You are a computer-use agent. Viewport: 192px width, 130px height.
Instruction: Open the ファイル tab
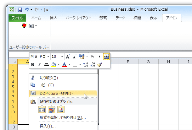point(17,18)
